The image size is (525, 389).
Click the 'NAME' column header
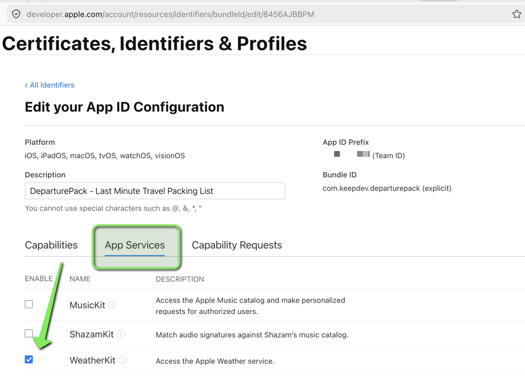80,279
